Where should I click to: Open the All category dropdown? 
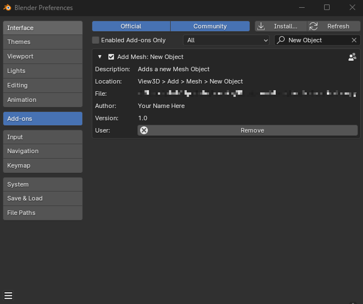(226, 40)
